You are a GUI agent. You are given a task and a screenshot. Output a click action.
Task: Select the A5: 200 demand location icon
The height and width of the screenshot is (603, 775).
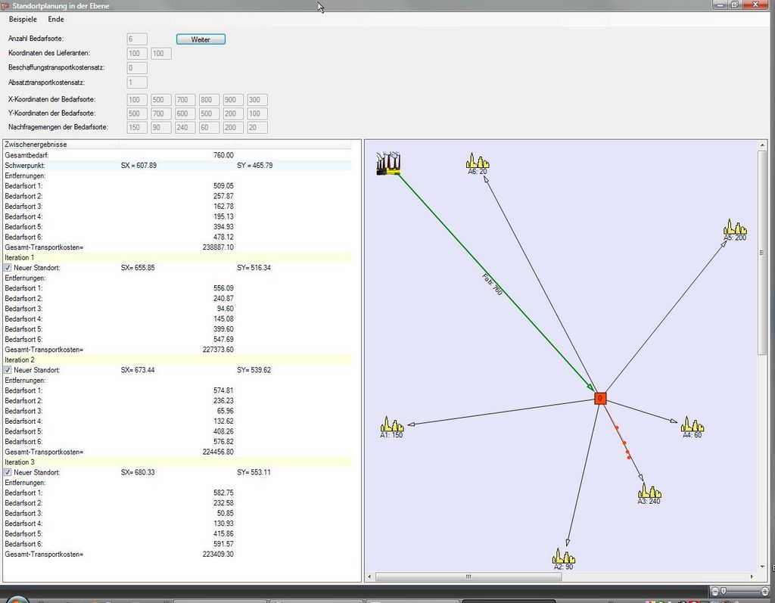(x=734, y=227)
